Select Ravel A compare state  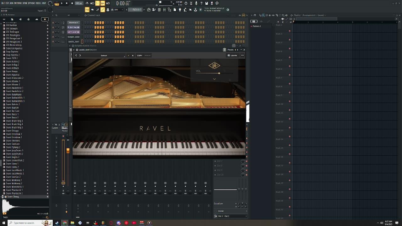click(x=128, y=56)
